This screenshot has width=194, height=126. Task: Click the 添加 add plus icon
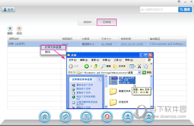pos(19,28)
